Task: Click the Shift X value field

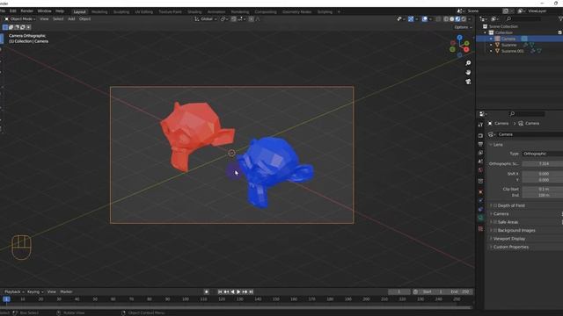Action: (x=542, y=174)
